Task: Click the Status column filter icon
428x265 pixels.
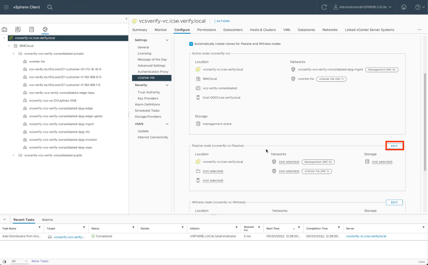Action: (133, 228)
